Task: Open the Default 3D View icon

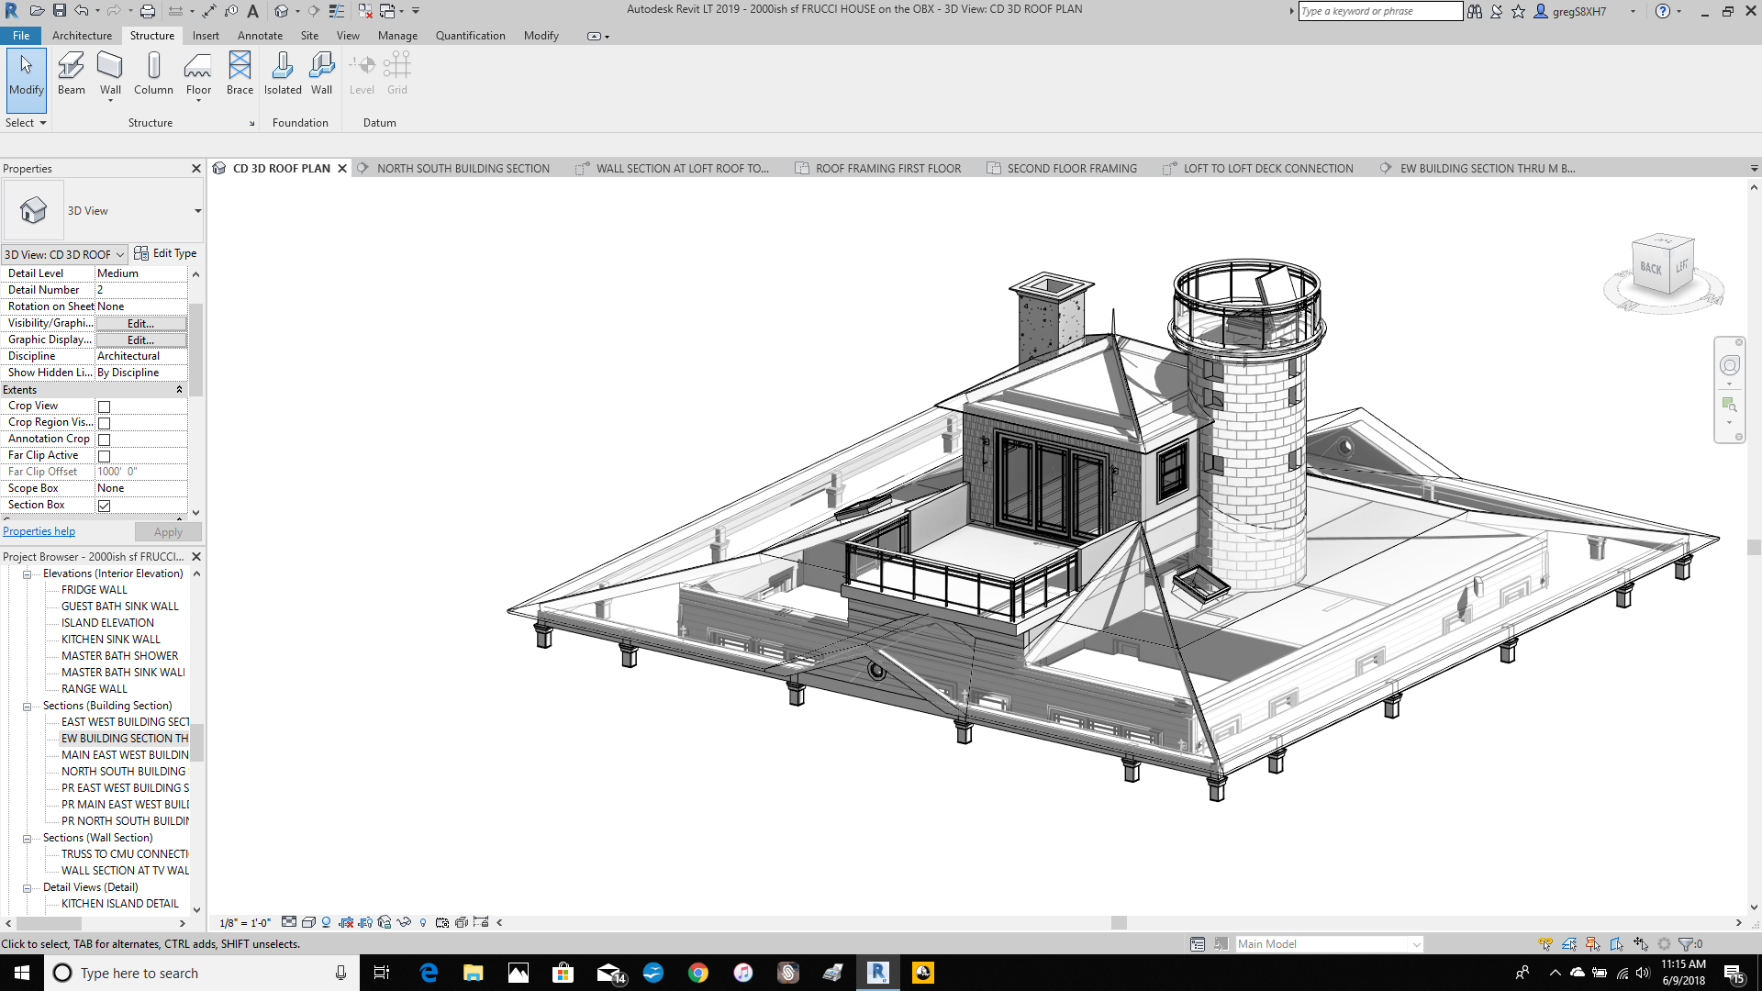Action: pos(281,11)
